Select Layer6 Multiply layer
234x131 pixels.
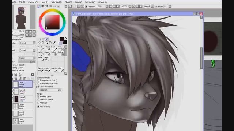click(23, 92)
